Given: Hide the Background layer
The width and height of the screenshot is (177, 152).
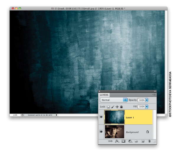Looking at the screenshot, I should point(101,132).
